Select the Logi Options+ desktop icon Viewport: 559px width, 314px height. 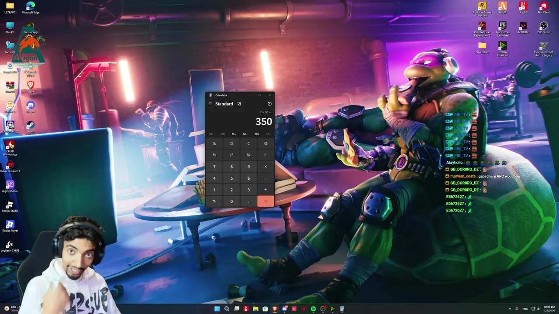[10, 186]
